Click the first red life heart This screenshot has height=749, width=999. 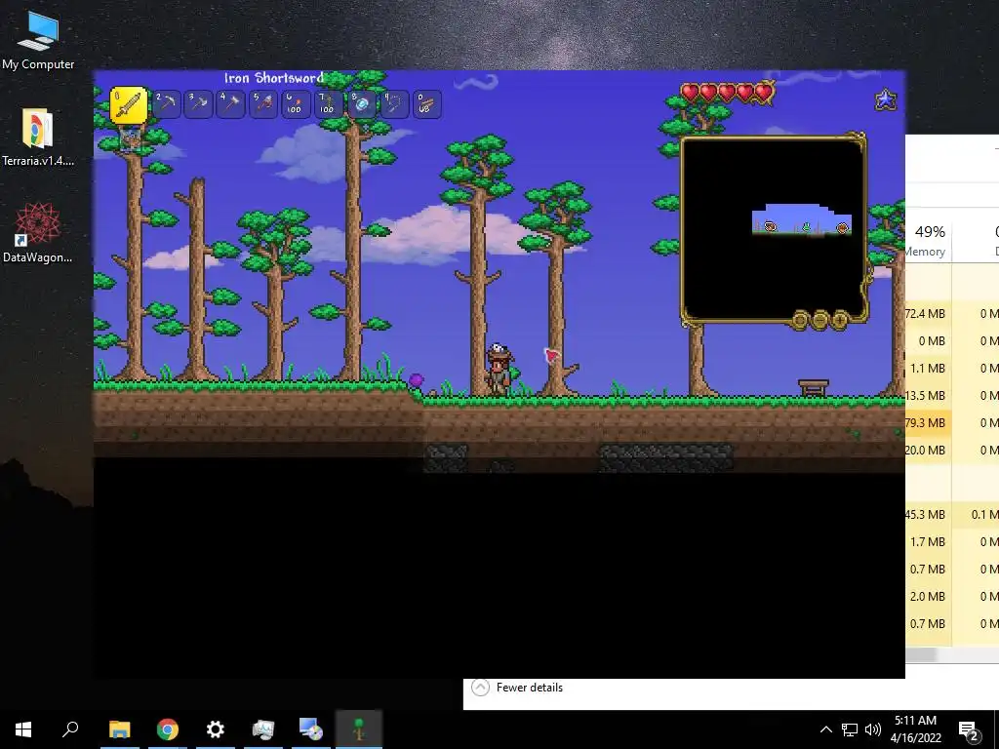(x=690, y=93)
